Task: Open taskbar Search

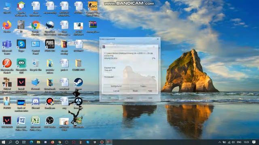Action: 10,142
